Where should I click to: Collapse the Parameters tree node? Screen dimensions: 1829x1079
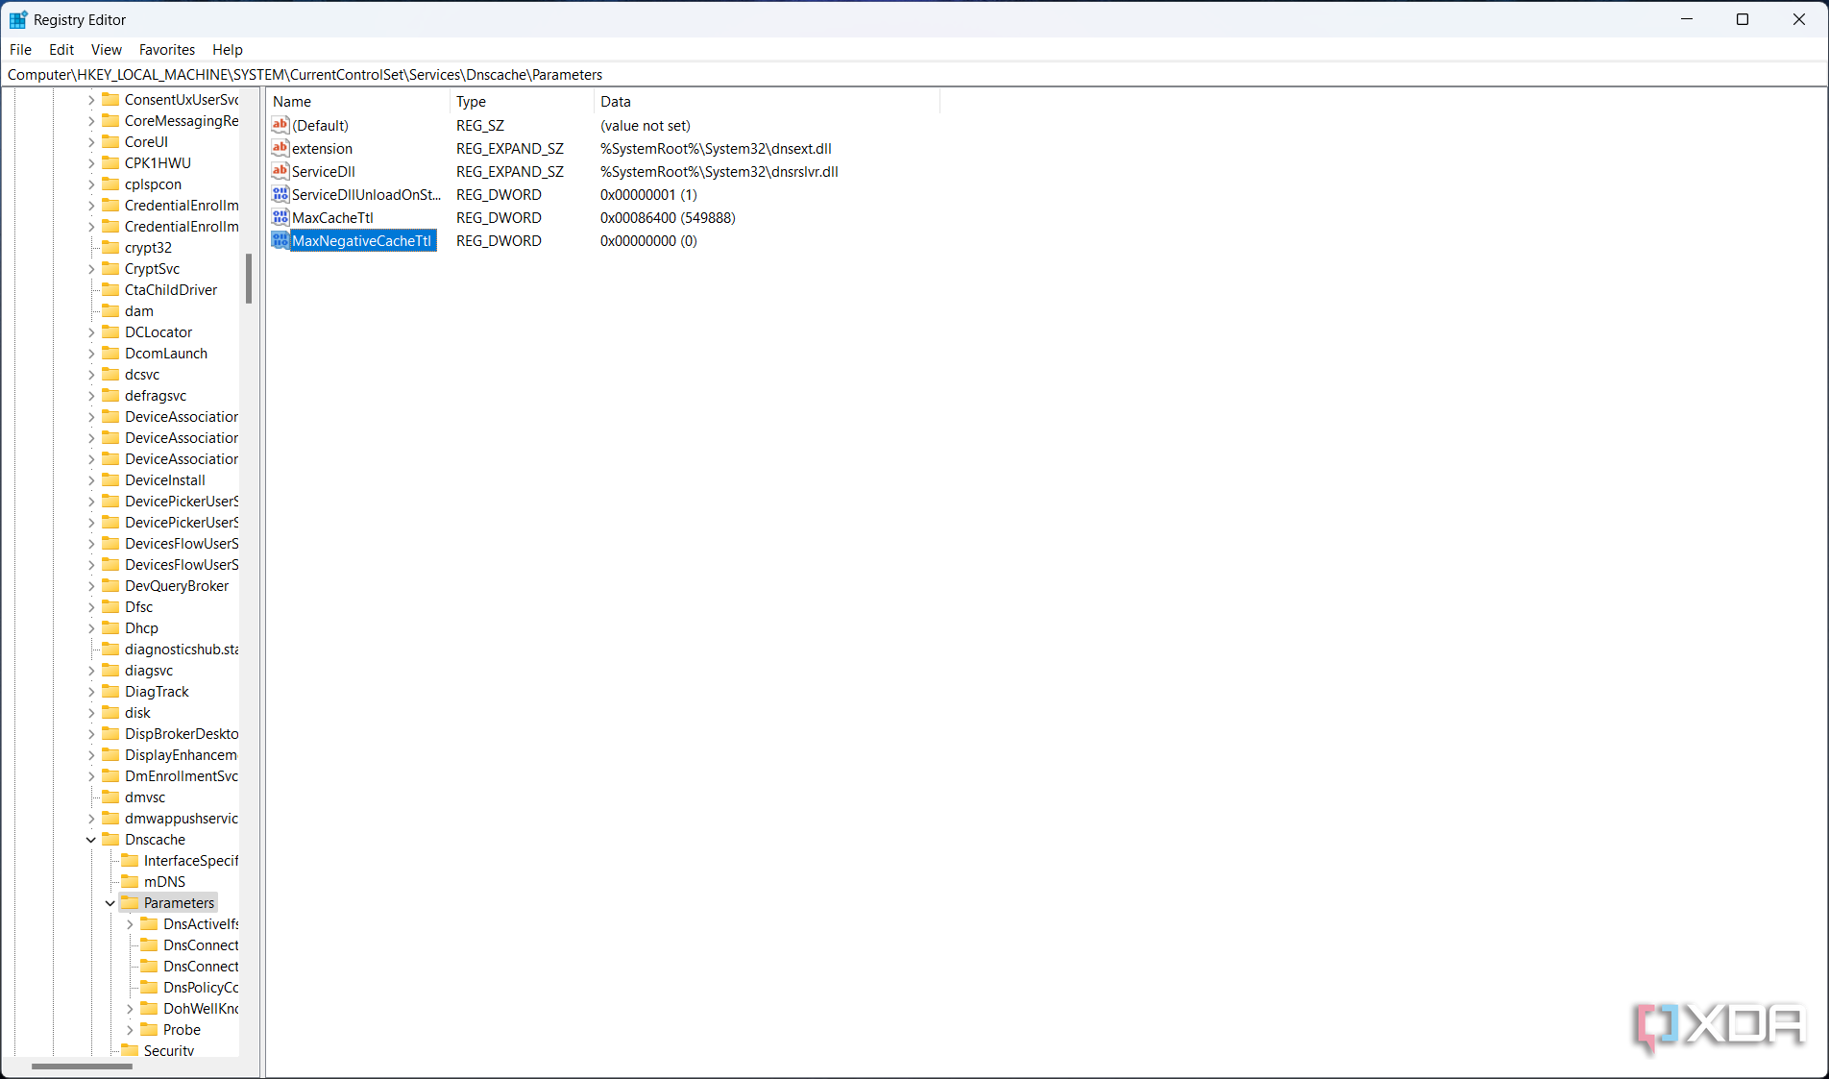(x=110, y=902)
